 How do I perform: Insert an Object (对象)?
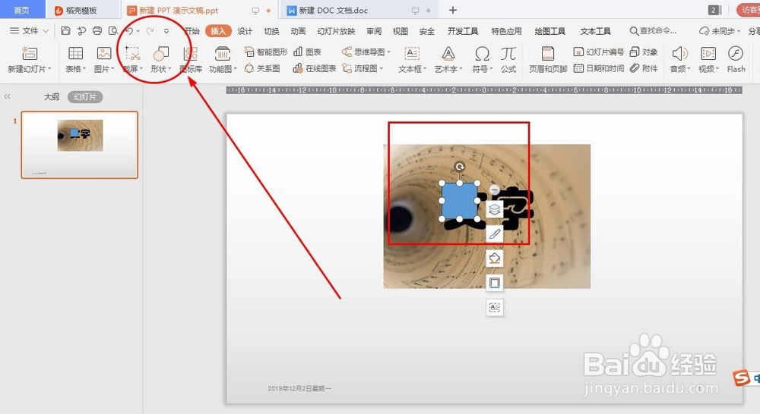[x=644, y=52]
